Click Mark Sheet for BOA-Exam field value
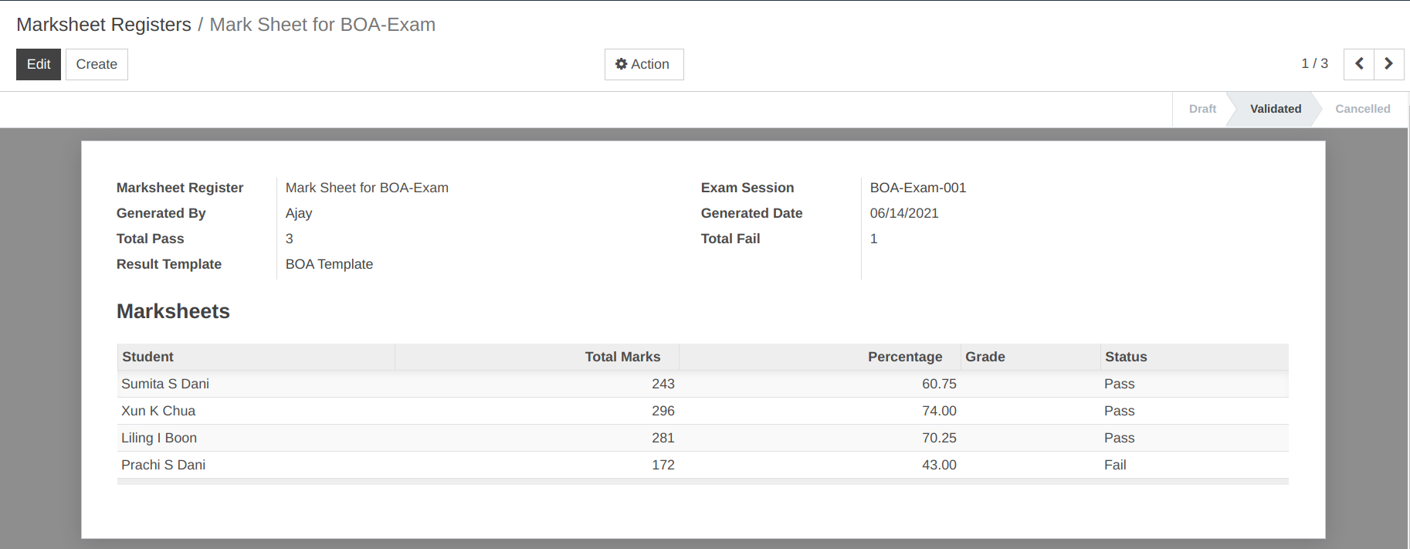This screenshot has width=1410, height=549. (367, 188)
